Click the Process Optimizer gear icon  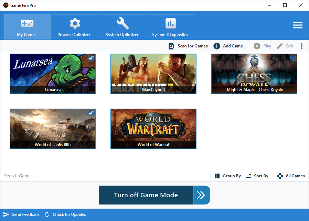coord(75,23)
